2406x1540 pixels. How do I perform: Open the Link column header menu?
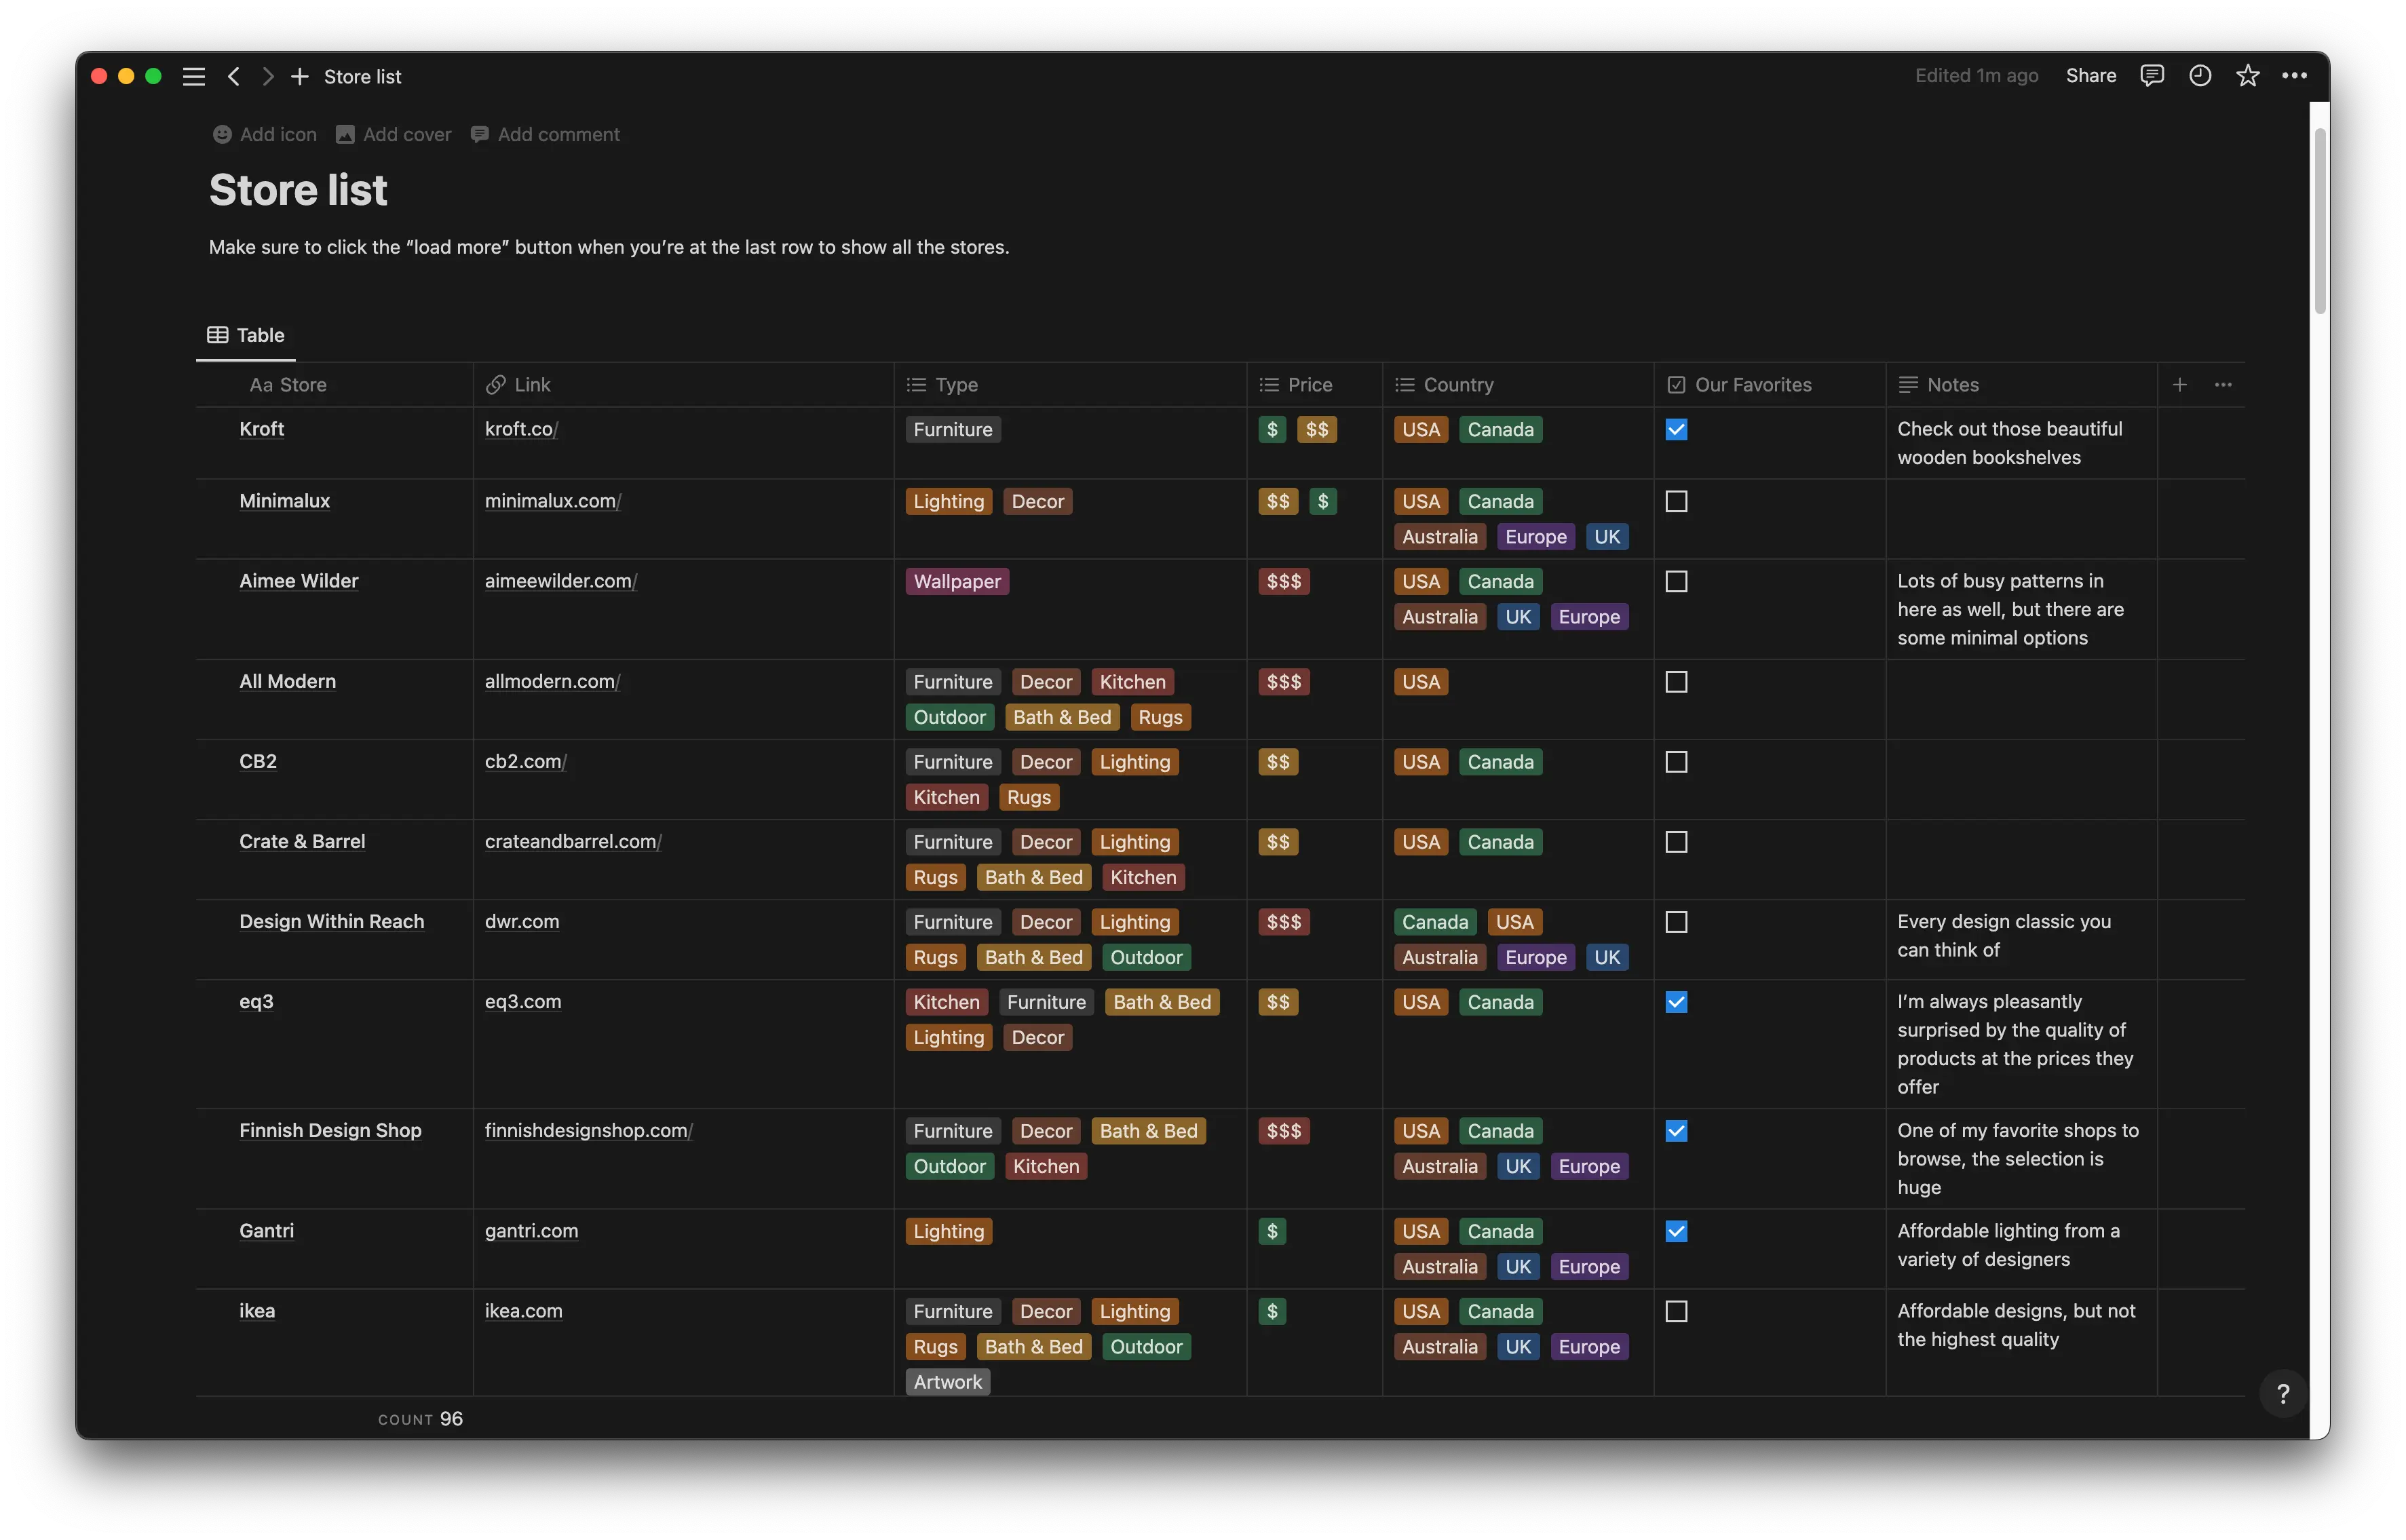coord(684,385)
